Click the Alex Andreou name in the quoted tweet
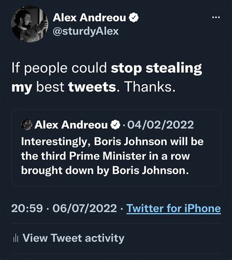 [x=71, y=125]
